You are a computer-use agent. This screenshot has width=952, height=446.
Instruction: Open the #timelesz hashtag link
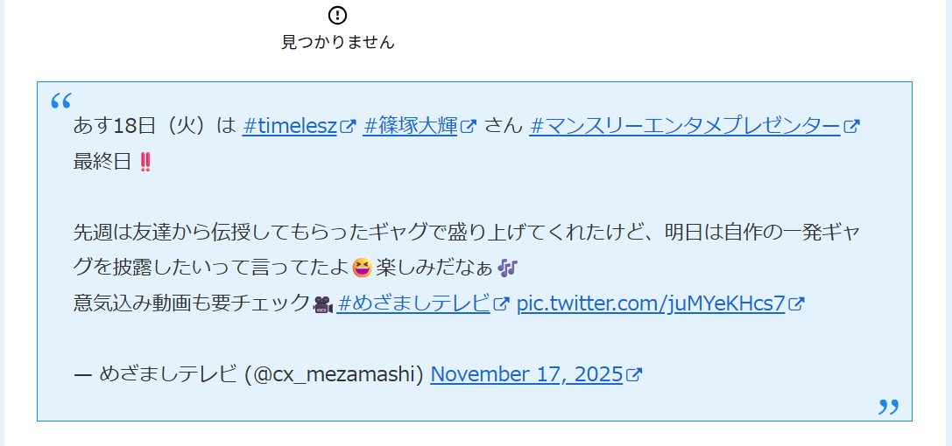[290, 126]
